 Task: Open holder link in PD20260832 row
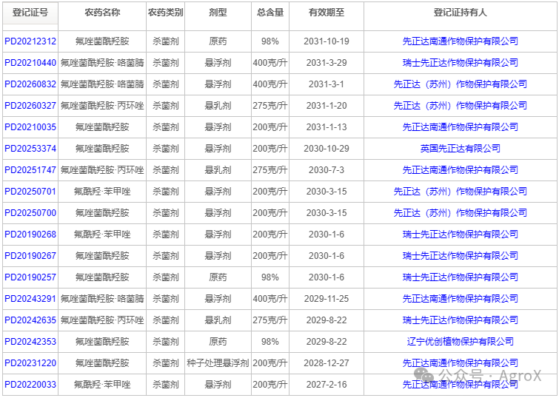(461, 84)
